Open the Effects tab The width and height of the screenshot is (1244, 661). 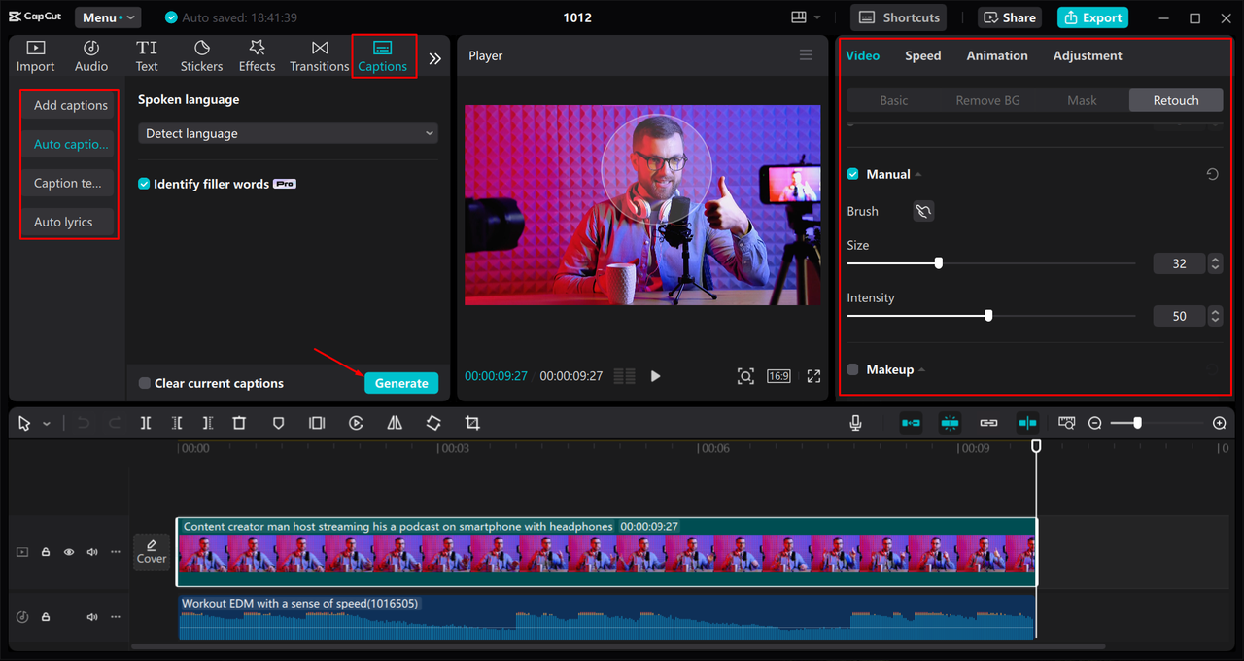pyautogui.click(x=257, y=56)
